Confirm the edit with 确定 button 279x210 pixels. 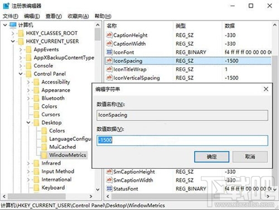coord(211,157)
